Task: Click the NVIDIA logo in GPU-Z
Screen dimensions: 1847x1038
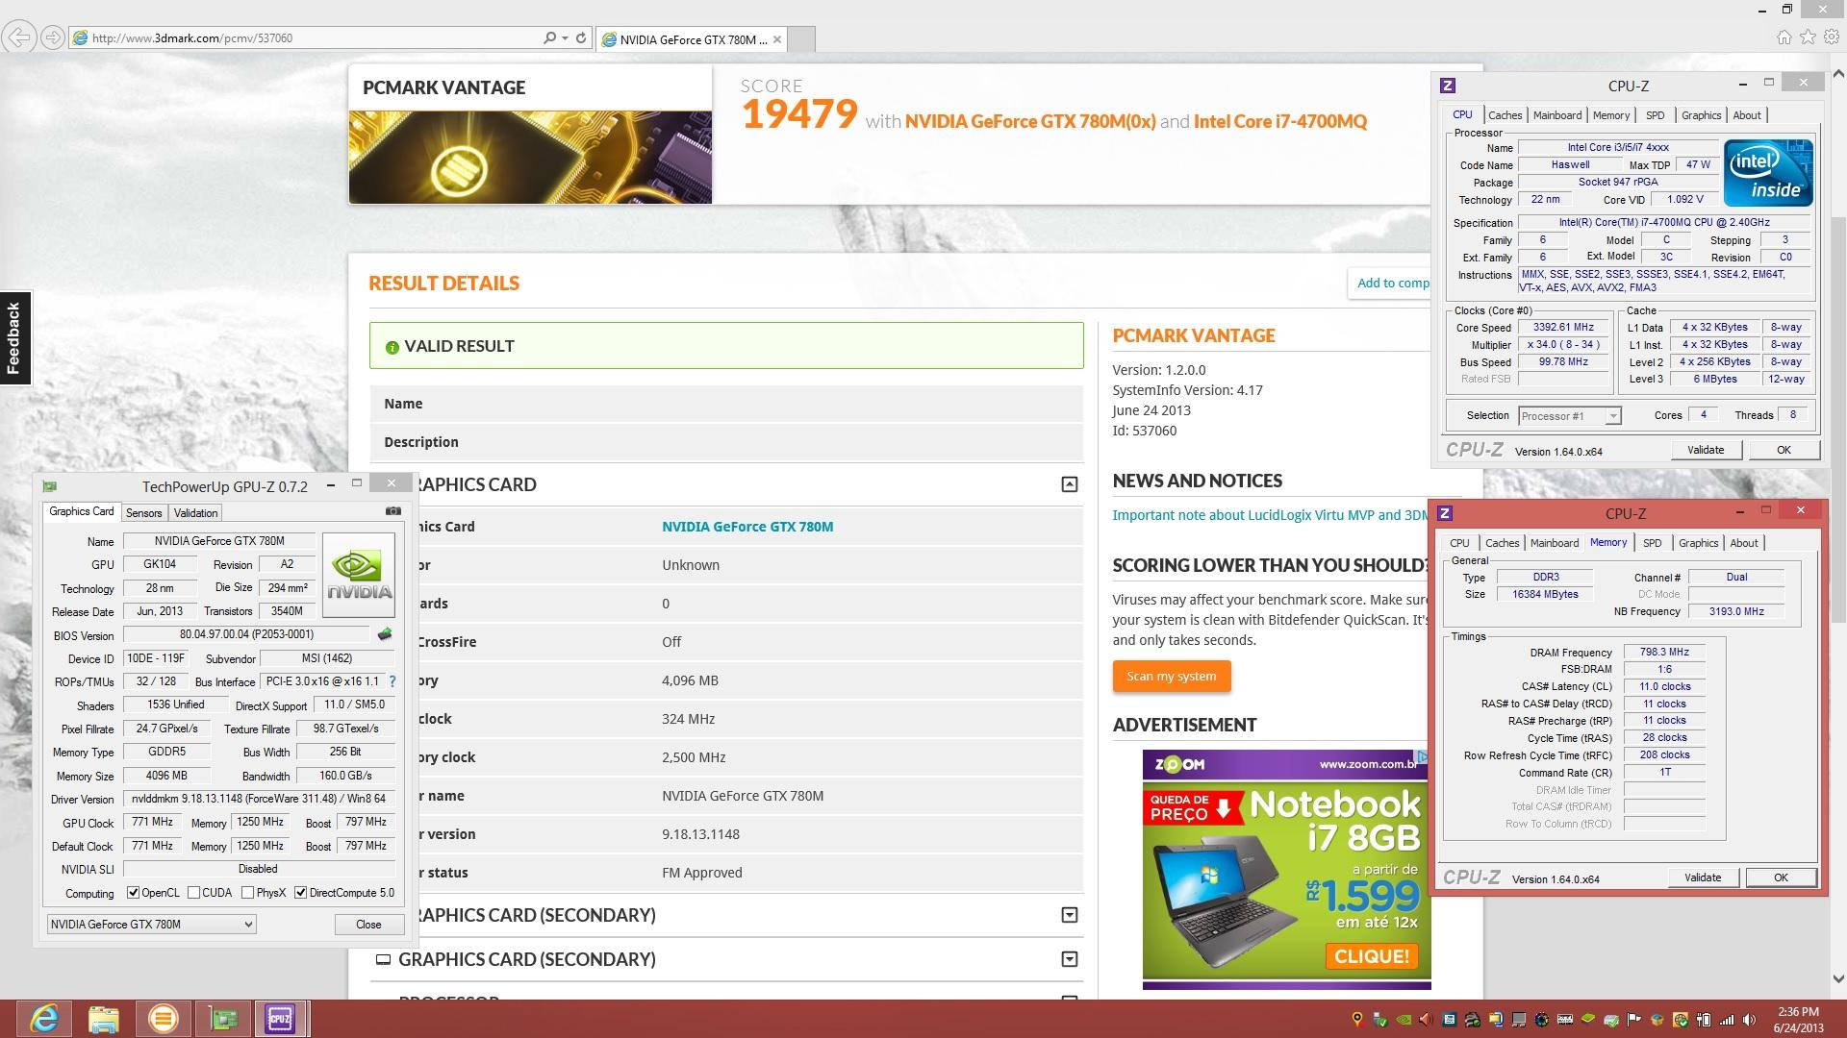Action: 359,575
